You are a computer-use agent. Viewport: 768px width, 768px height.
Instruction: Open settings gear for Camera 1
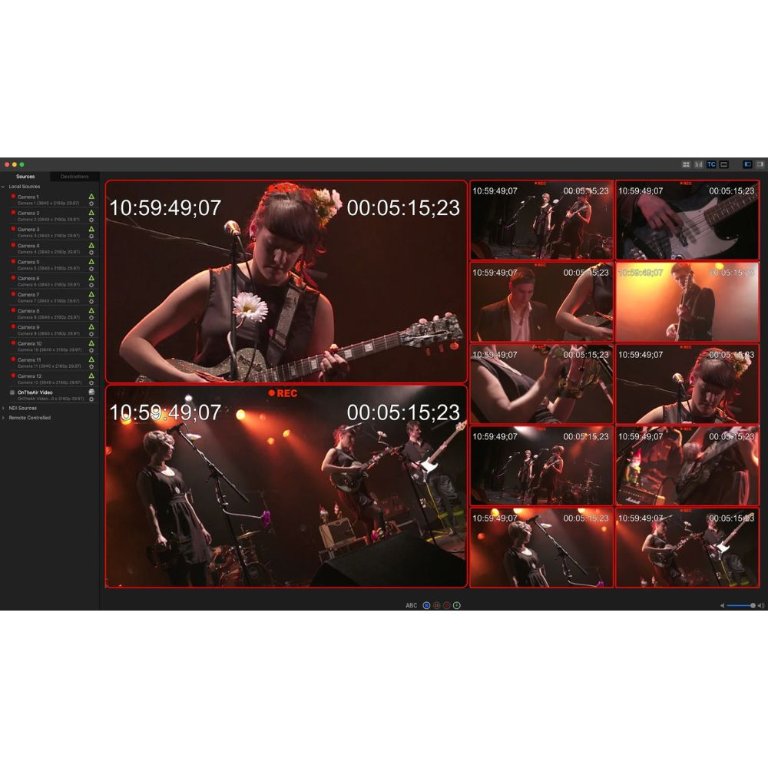91,204
